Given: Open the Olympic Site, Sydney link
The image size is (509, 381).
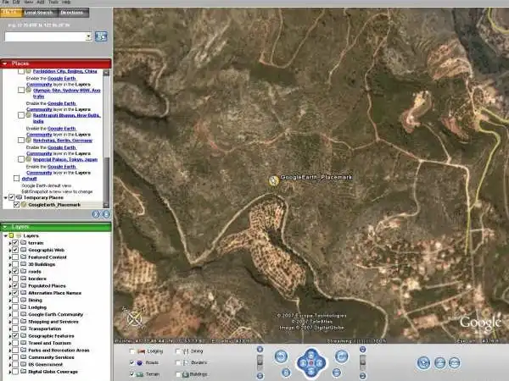Looking at the screenshot, I should click(66, 93).
